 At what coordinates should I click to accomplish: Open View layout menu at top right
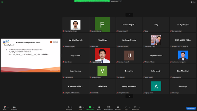193,2
